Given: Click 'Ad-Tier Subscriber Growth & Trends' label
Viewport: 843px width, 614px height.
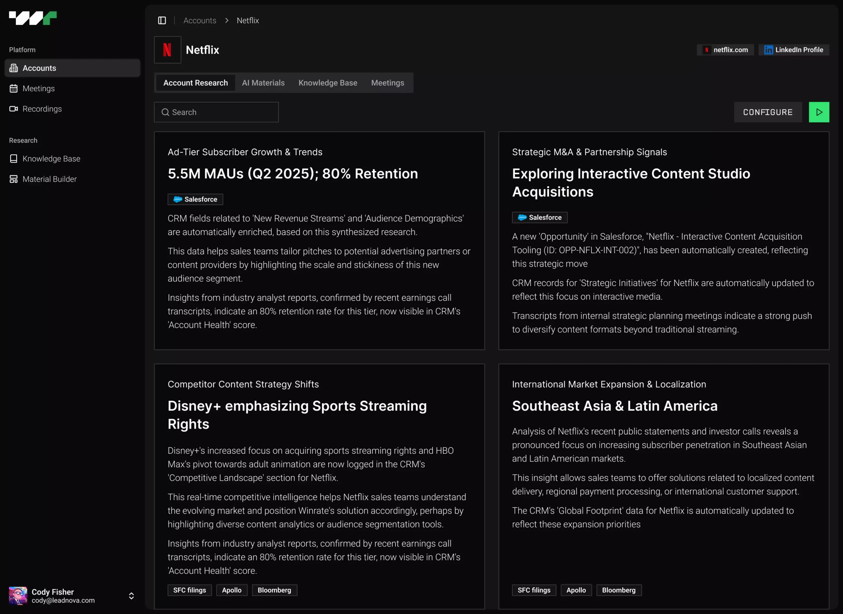Looking at the screenshot, I should (245, 152).
